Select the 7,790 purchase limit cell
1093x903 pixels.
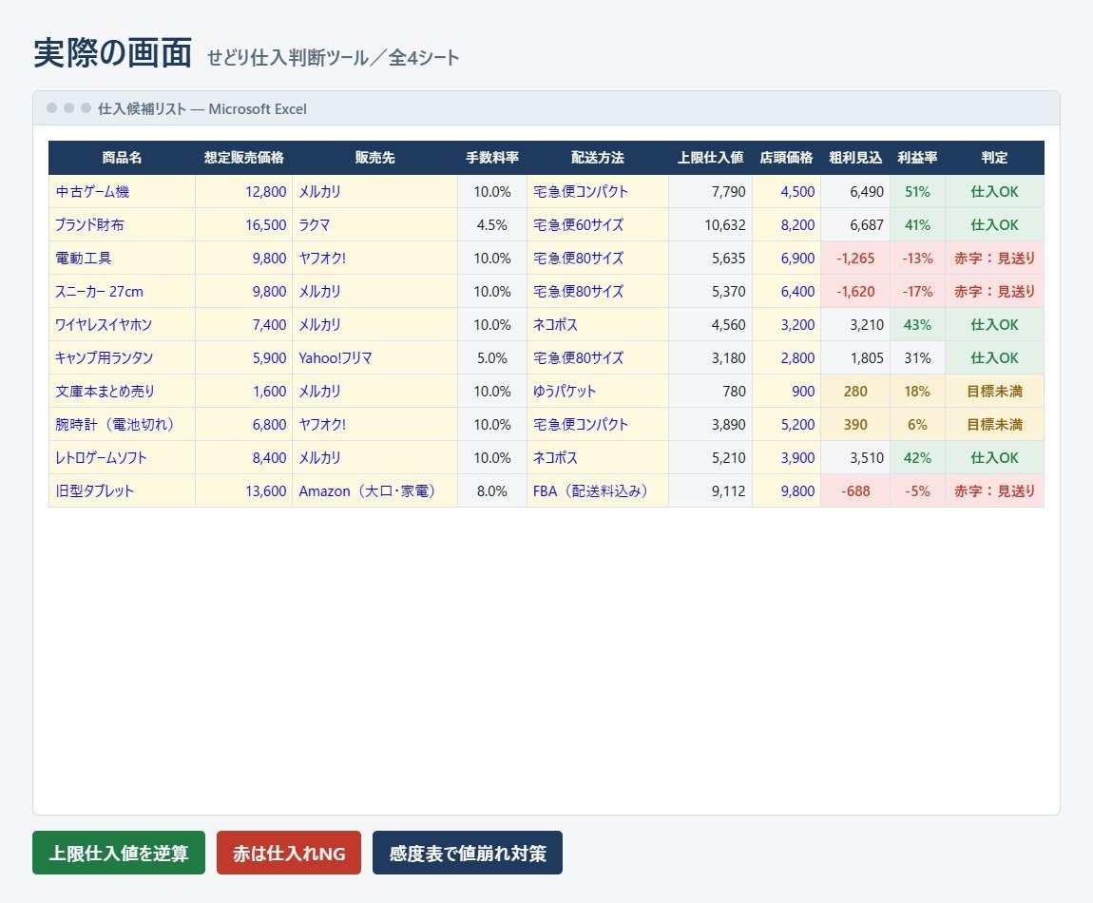point(710,191)
